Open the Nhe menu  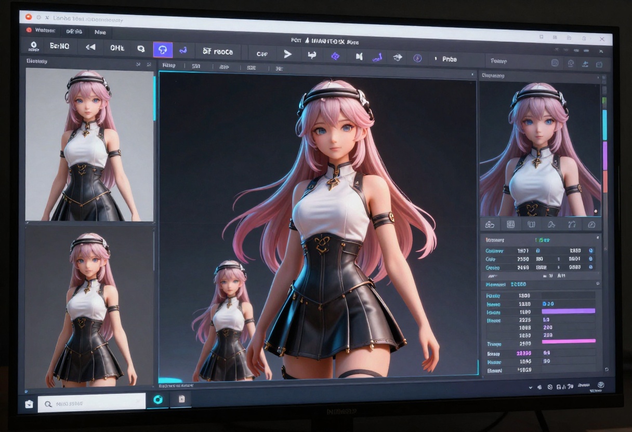tap(100, 32)
